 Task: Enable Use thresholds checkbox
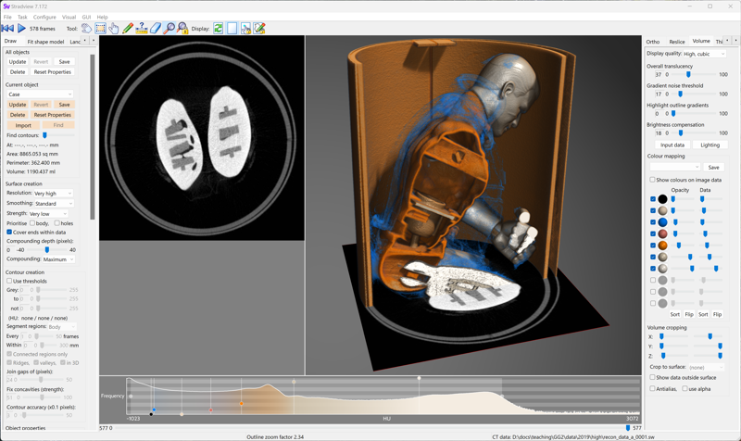(9, 281)
